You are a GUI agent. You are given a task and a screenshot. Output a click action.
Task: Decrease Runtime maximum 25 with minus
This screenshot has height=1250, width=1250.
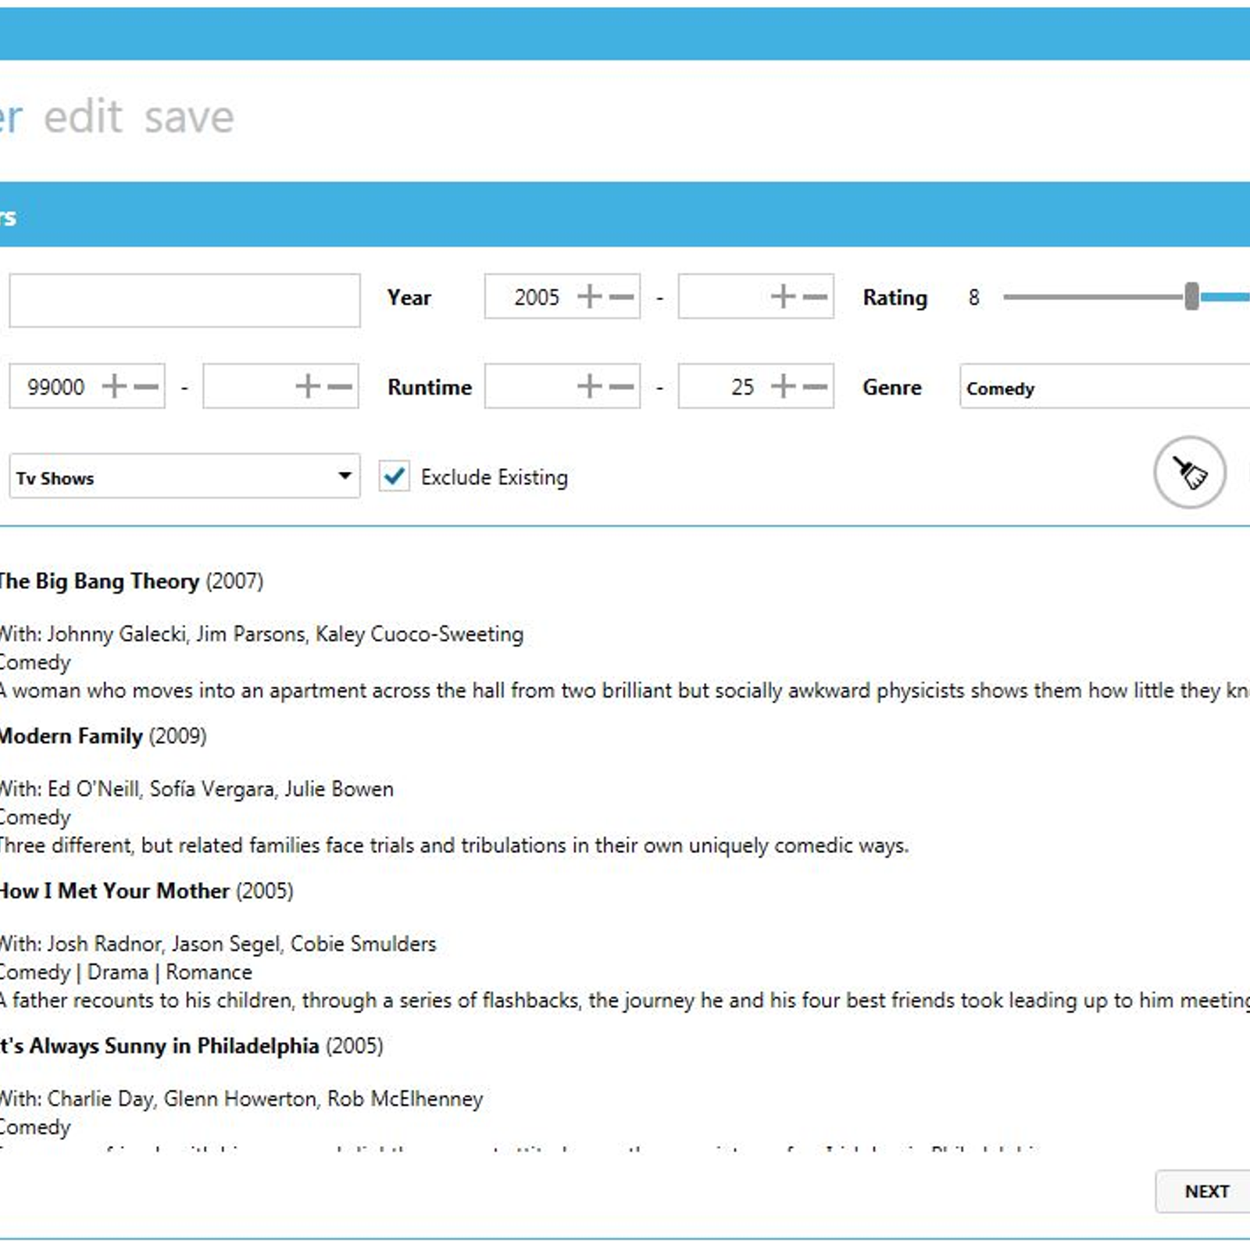coord(815,386)
